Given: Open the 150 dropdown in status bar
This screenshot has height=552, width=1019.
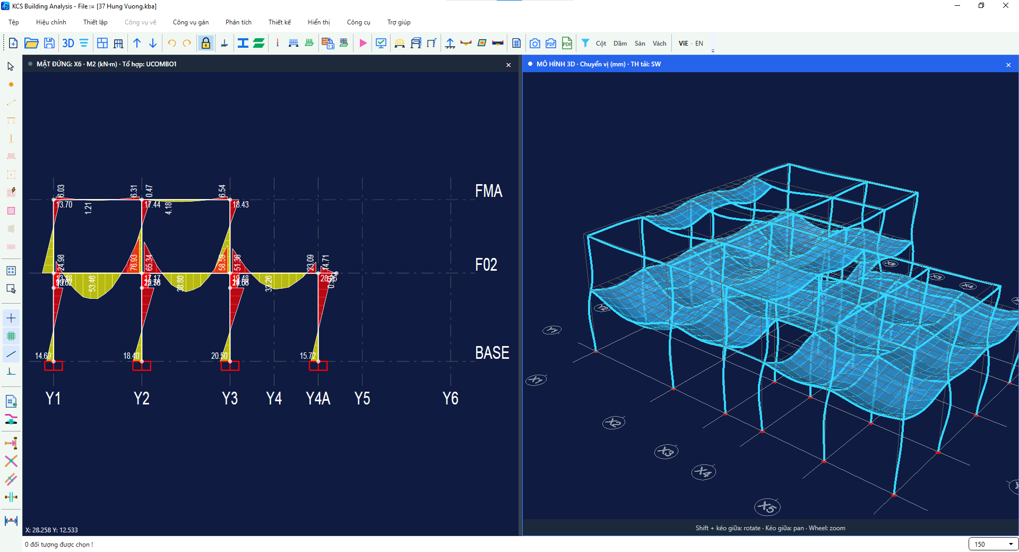Looking at the screenshot, I should pos(994,544).
